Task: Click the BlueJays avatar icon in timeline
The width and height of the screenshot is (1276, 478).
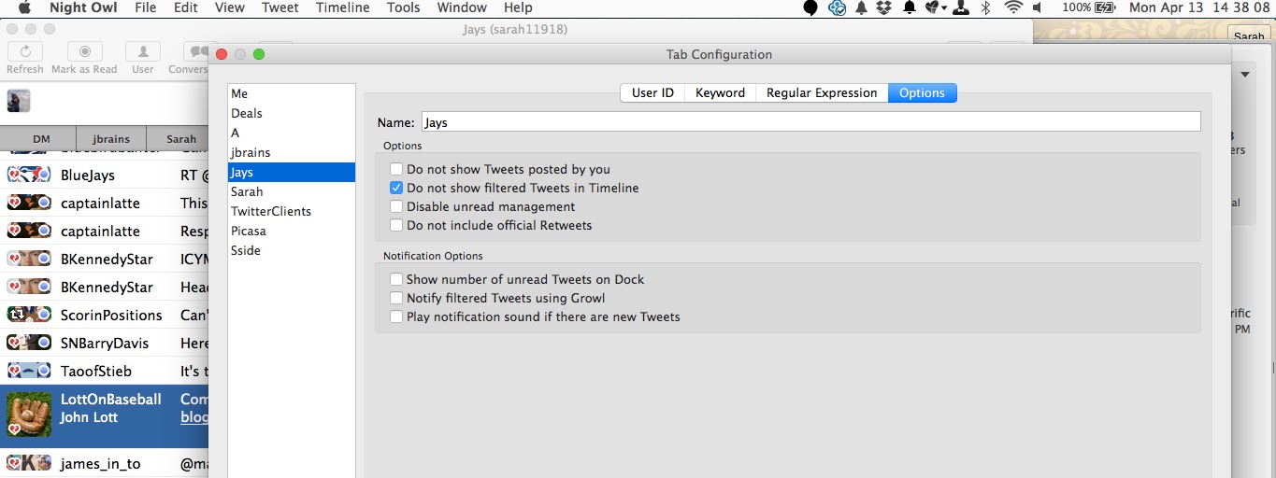Action: coord(29,175)
